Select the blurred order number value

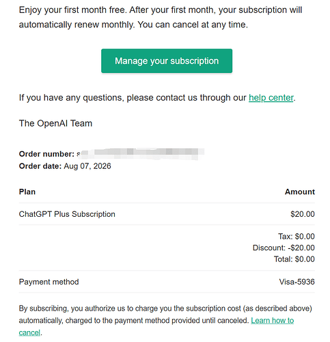click(141, 154)
